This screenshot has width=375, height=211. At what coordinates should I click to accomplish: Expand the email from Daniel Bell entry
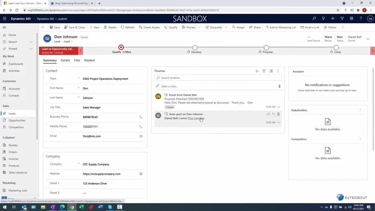(279, 107)
